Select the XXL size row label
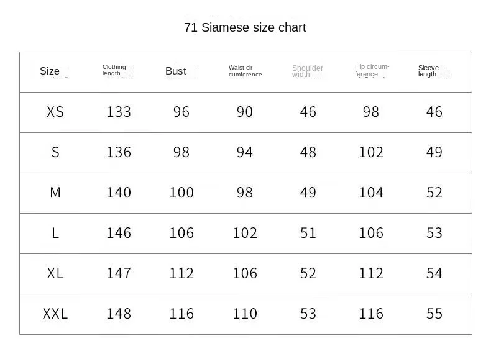The height and width of the screenshot is (354, 491). pyautogui.click(x=55, y=314)
